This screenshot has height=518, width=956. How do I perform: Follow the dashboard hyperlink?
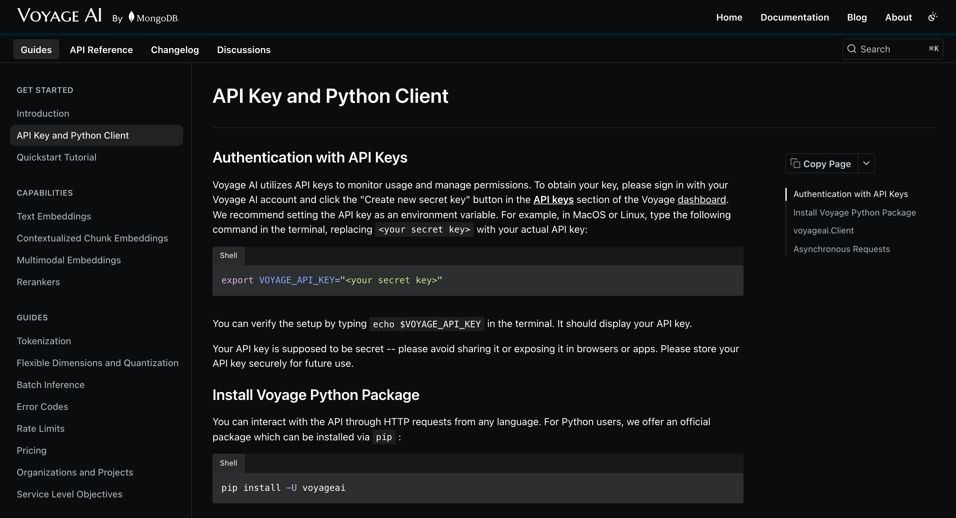click(701, 200)
